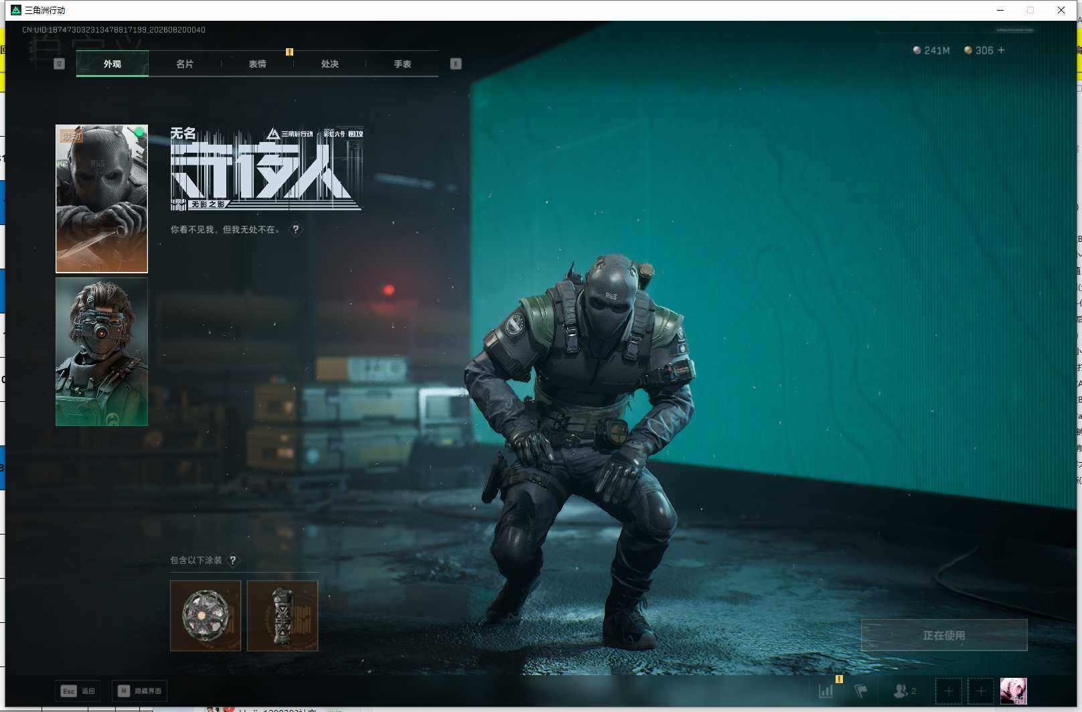1082x712 pixels.
Task: Select the masked 守夜人 skin thumbnail
Action: pyautogui.click(x=102, y=199)
